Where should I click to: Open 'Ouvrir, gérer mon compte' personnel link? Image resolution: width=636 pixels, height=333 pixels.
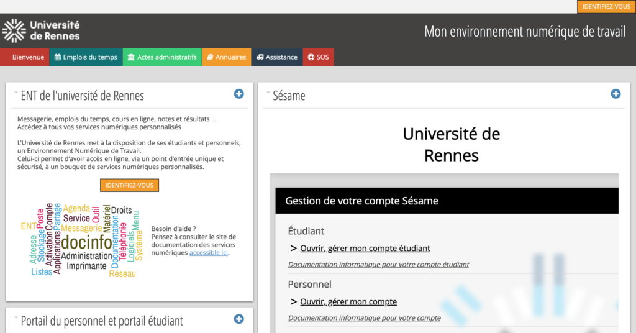pos(348,302)
